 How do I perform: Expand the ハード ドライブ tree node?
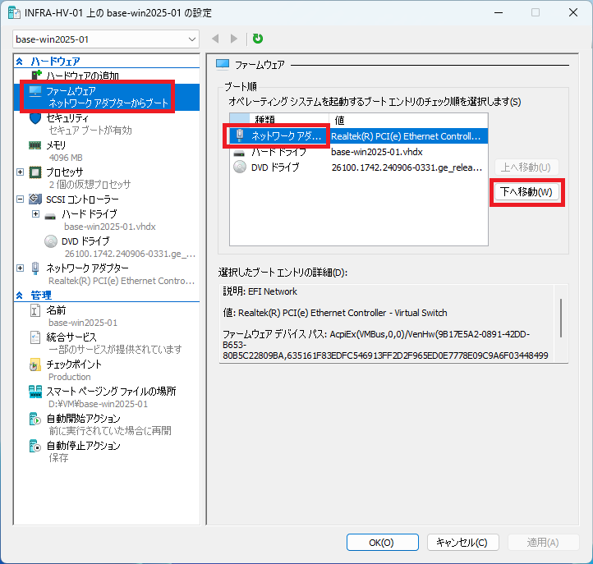pyautogui.click(x=35, y=214)
